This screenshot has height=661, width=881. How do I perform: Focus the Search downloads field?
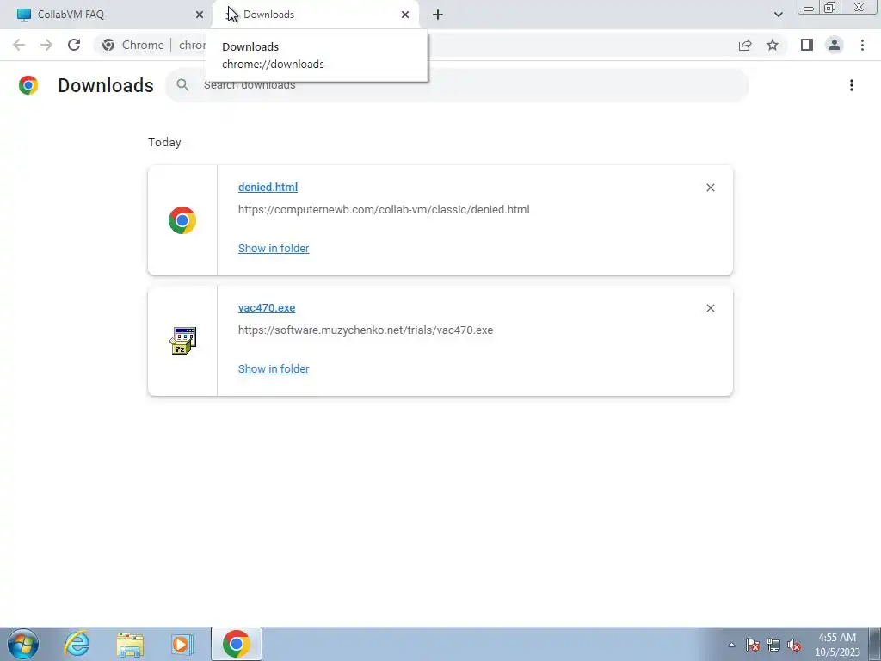458,85
